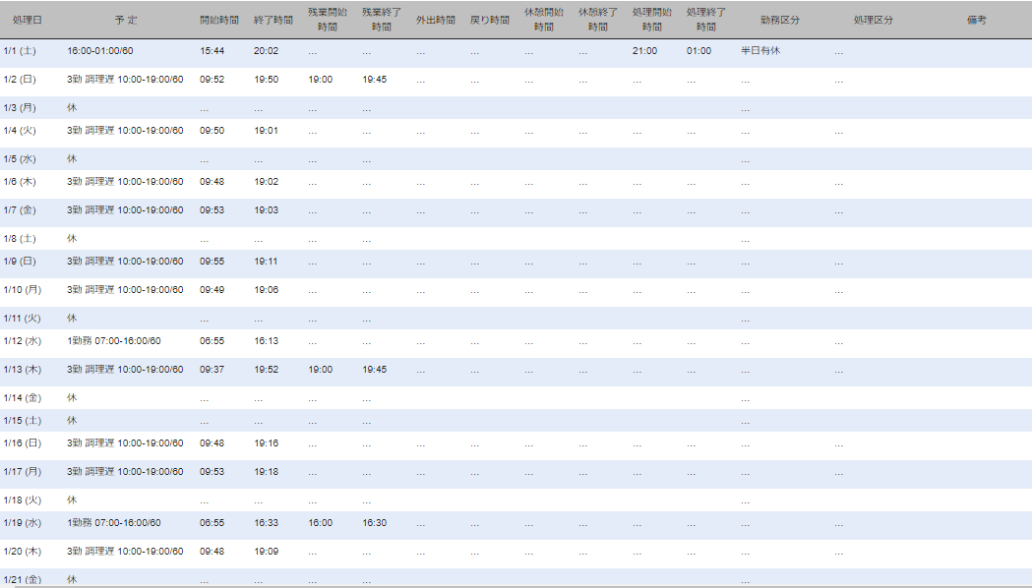Image resolution: width=1032 pixels, height=588 pixels.
Task: Click overtime end 16:30 on 1/19
Action: 374,523
